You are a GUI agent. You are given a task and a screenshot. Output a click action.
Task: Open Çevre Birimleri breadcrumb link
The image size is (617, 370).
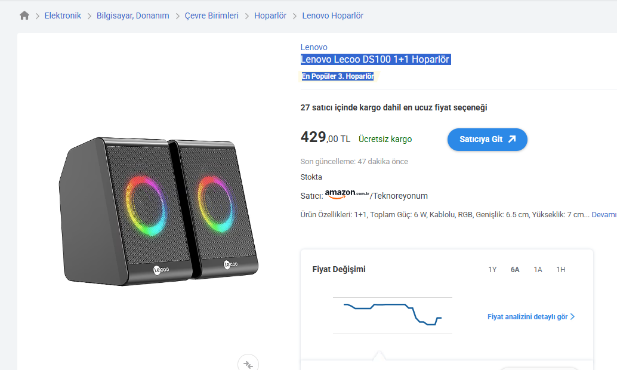[x=211, y=16]
